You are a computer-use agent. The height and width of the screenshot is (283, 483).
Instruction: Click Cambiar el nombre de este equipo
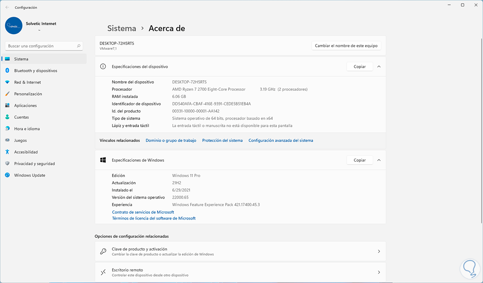[x=346, y=46]
